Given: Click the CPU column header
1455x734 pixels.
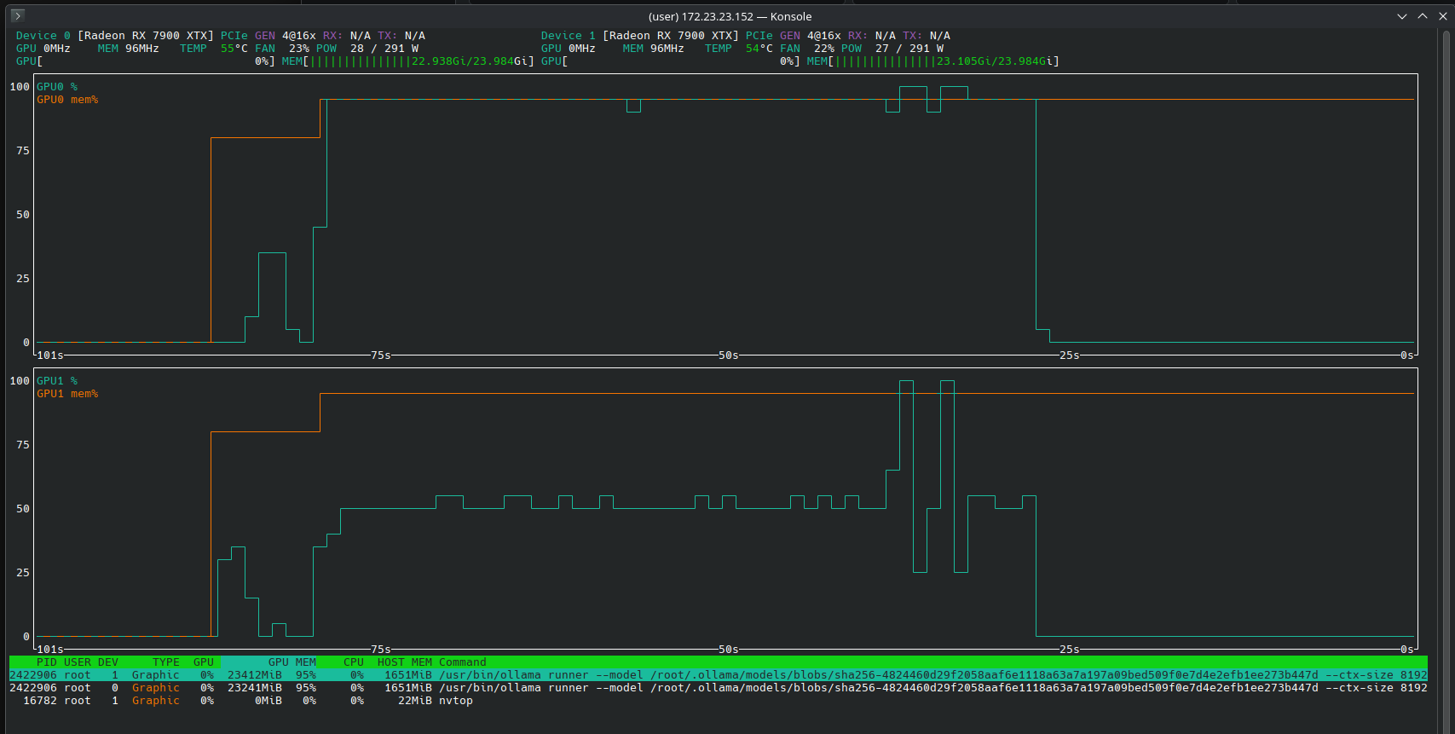Looking at the screenshot, I should pyautogui.click(x=354, y=662).
